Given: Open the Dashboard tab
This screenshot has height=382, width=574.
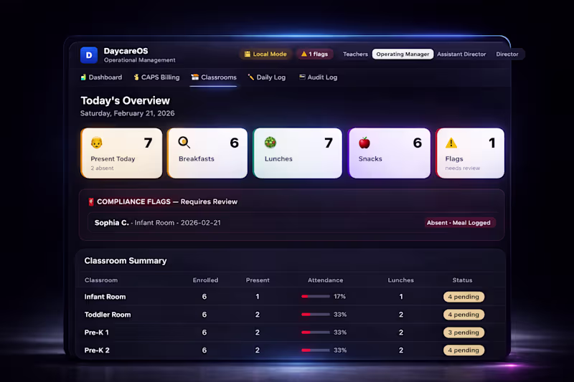Looking at the screenshot, I should (x=101, y=77).
